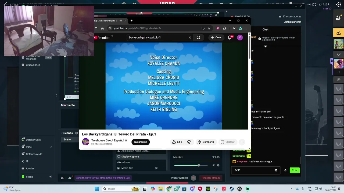The image size is (344, 193).
Task: Open Obtener ayuda in sidebar
Action: click(32, 154)
